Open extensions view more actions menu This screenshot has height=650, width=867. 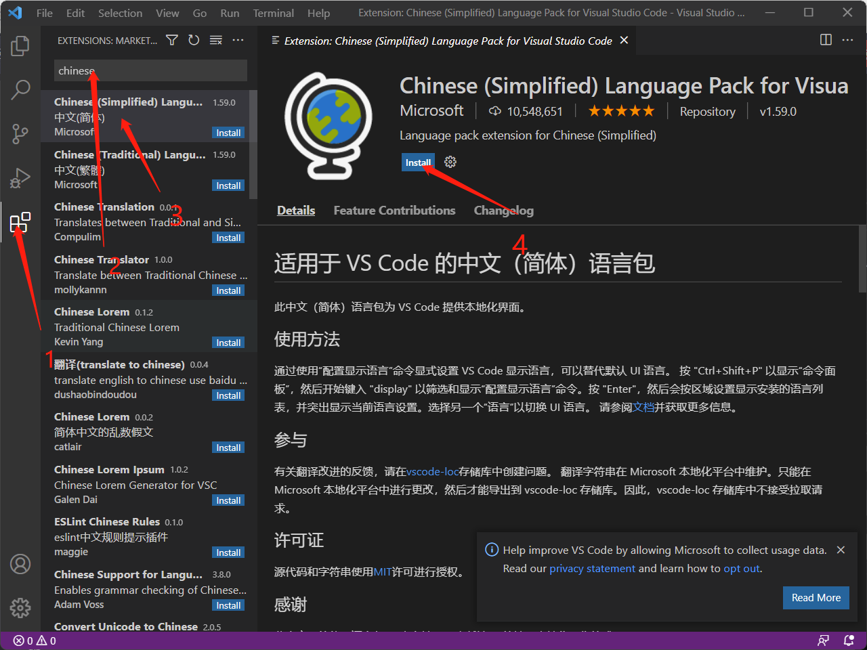tap(238, 41)
